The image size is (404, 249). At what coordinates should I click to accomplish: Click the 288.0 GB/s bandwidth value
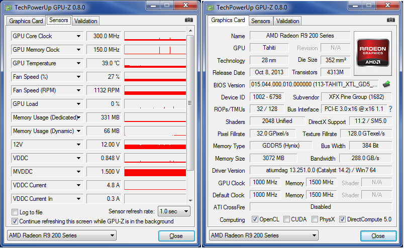point(365,158)
